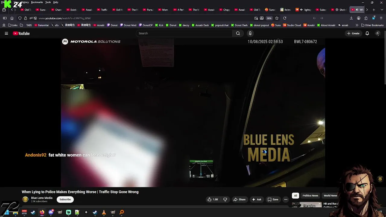This screenshot has width=386, height=217.
Task: Switch to the Evil H tab
Action: pyautogui.click(x=117, y=10)
